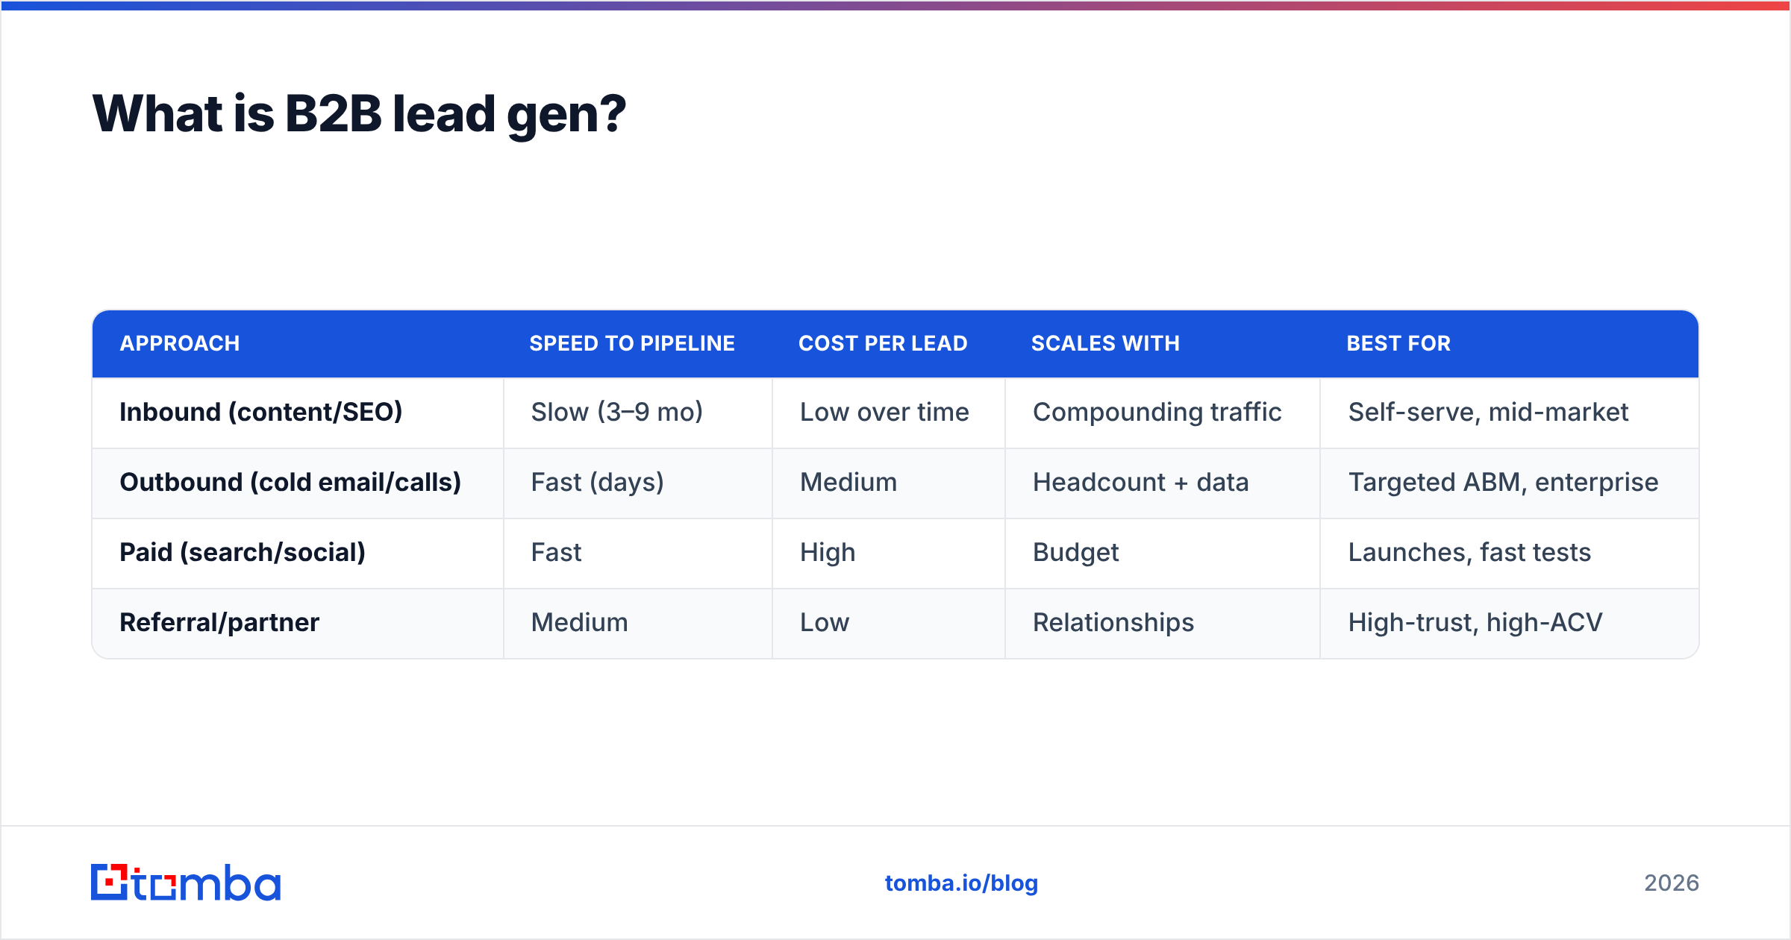The height and width of the screenshot is (940, 1791).
Task: Click the tomba logo
Action: point(186,883)
